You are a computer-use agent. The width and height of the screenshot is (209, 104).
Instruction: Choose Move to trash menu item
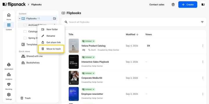coord(51,49)
